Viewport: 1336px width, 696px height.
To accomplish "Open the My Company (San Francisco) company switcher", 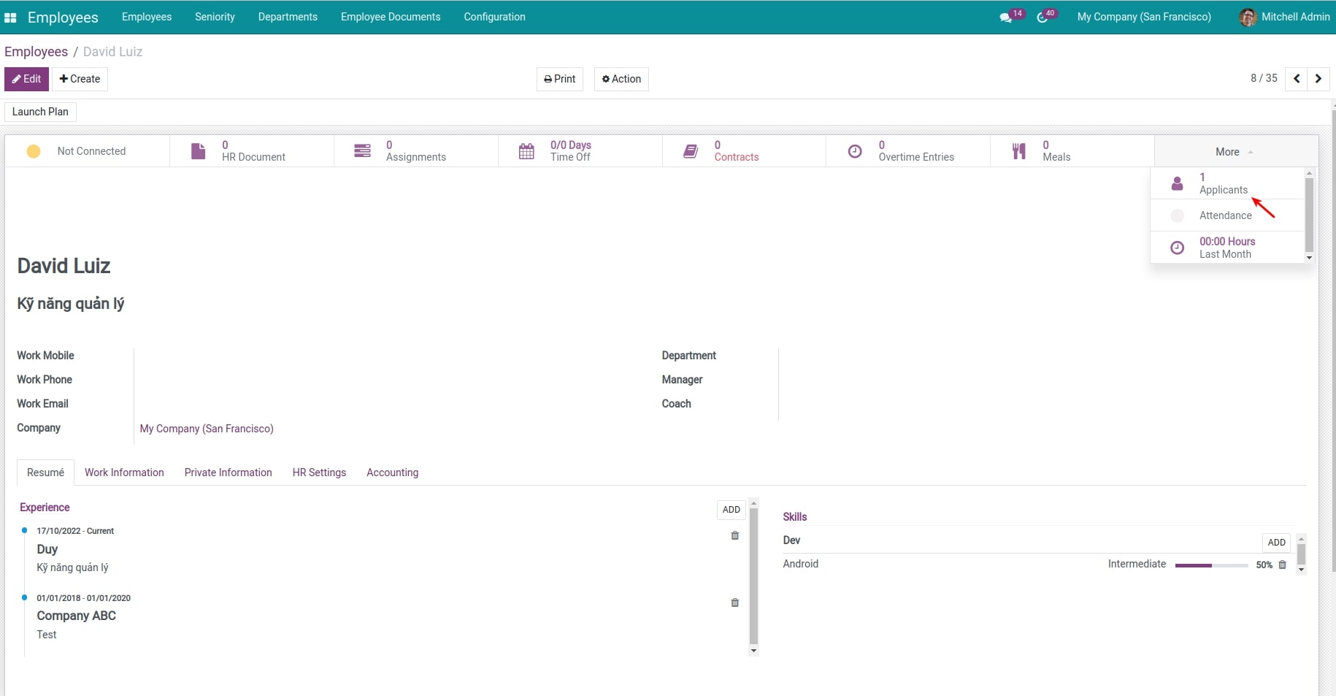I will pyautogui.click(x=1143, y=16).
